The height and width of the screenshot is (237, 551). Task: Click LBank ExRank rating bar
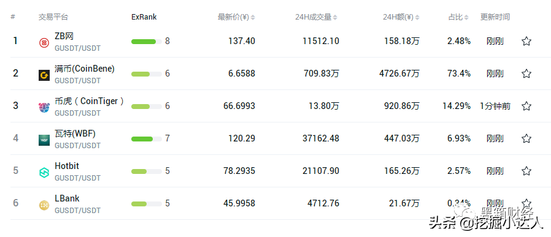click(x=147, y=204)
